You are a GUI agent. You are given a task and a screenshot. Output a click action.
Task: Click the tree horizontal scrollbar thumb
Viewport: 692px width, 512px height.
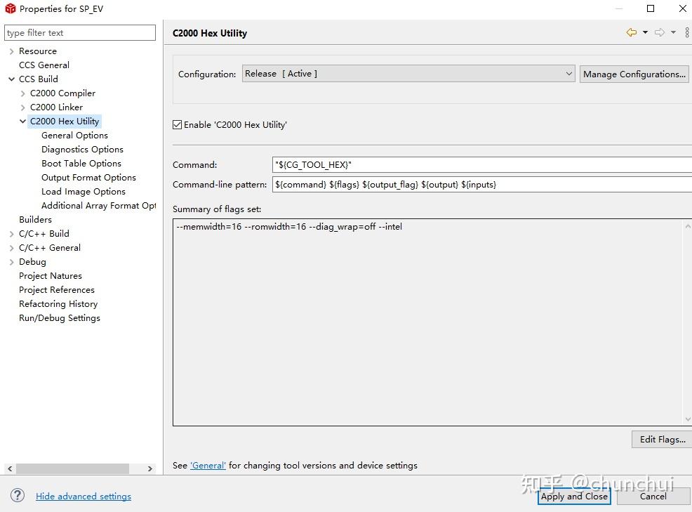coord(72,468)
